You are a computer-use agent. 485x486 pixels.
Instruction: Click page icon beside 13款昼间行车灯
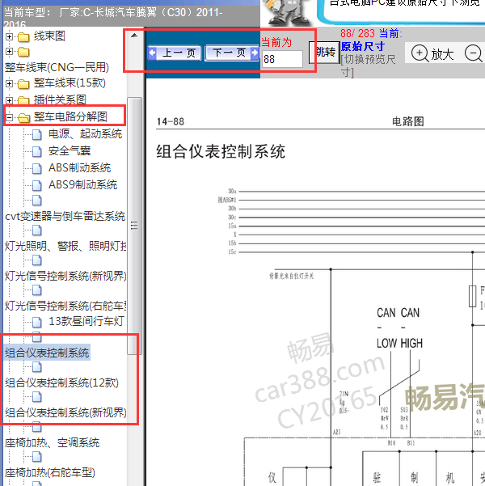(x=37, y=323)
